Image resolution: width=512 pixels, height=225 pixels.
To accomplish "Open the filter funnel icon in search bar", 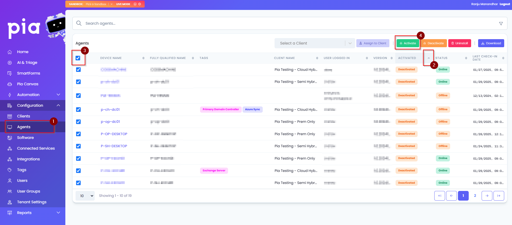I will tap(501, 24).
